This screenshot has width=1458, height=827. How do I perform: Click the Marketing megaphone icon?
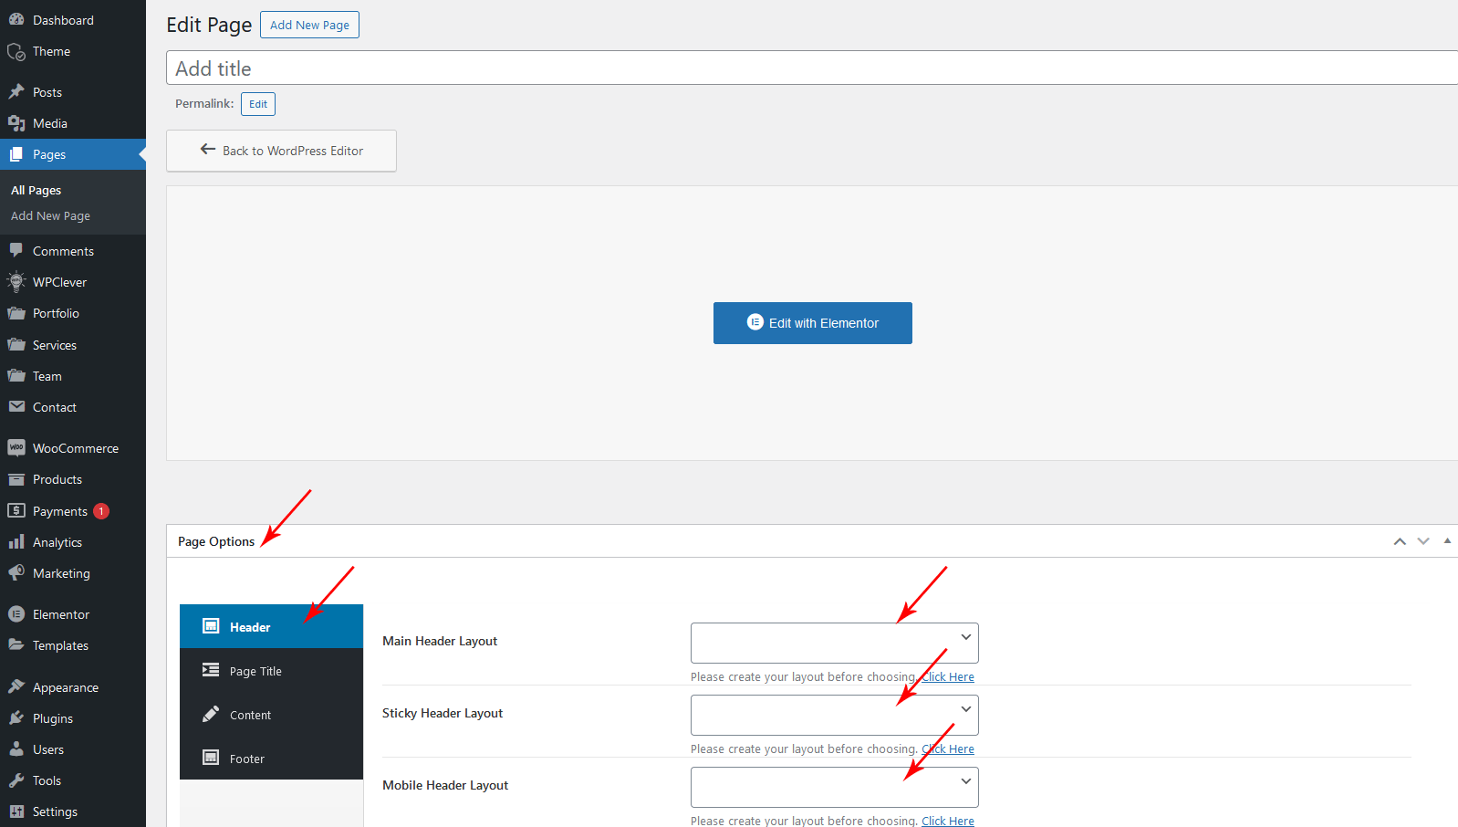click(16, 573)
